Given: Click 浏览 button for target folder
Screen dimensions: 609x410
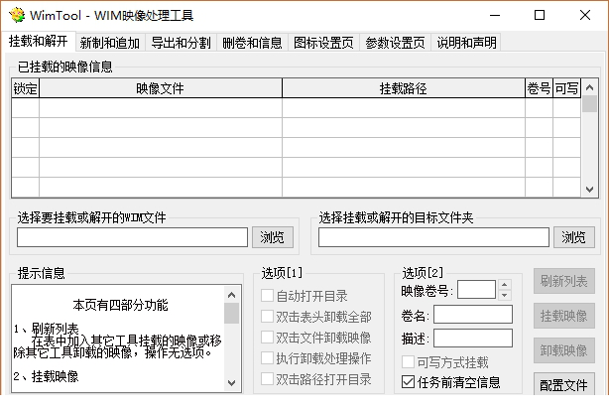Looking at the screenshot, I should [573, 237].
